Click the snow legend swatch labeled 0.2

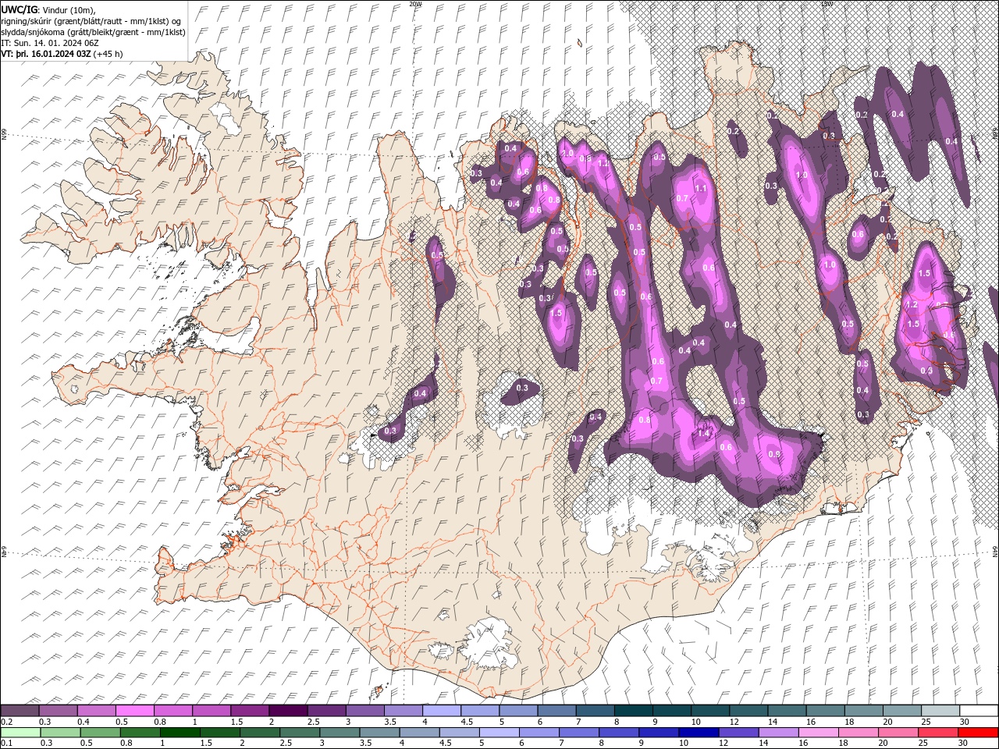point(20,711)
